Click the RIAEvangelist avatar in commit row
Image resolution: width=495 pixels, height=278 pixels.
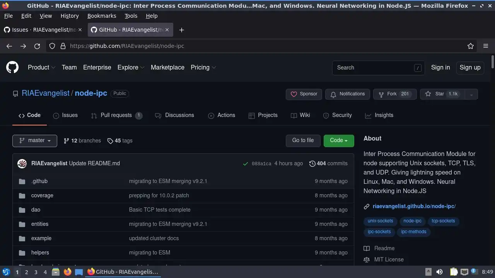click(x=22, y=163)
